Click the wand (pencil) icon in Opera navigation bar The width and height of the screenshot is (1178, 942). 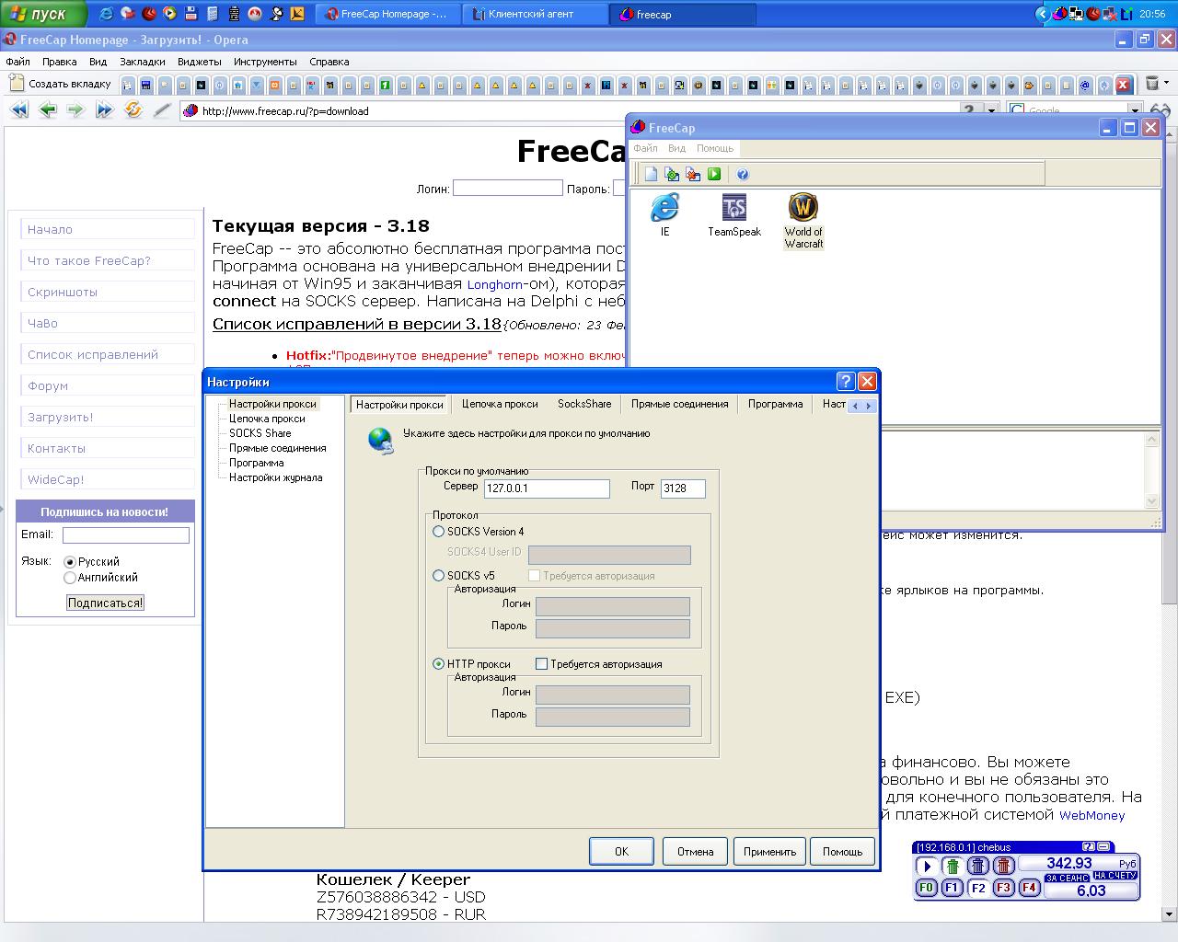[x=162, y=110]
